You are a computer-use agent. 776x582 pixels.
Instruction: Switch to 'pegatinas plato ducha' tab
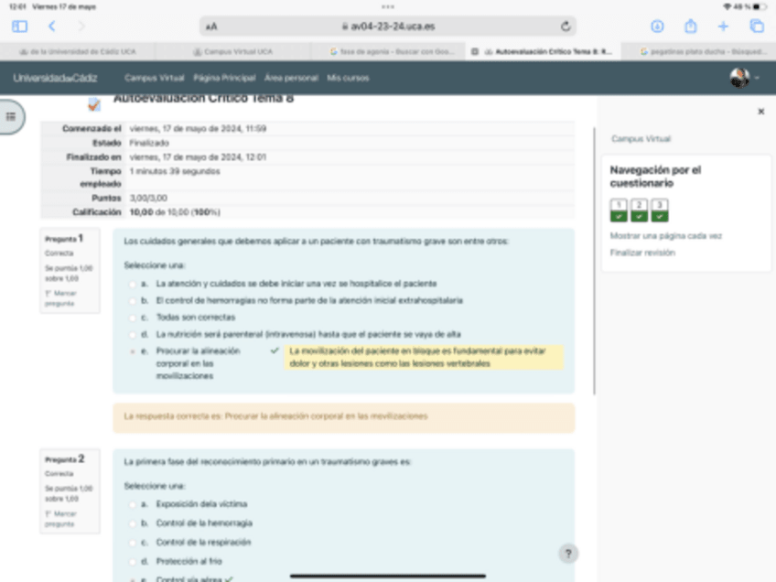coord(703,51)
